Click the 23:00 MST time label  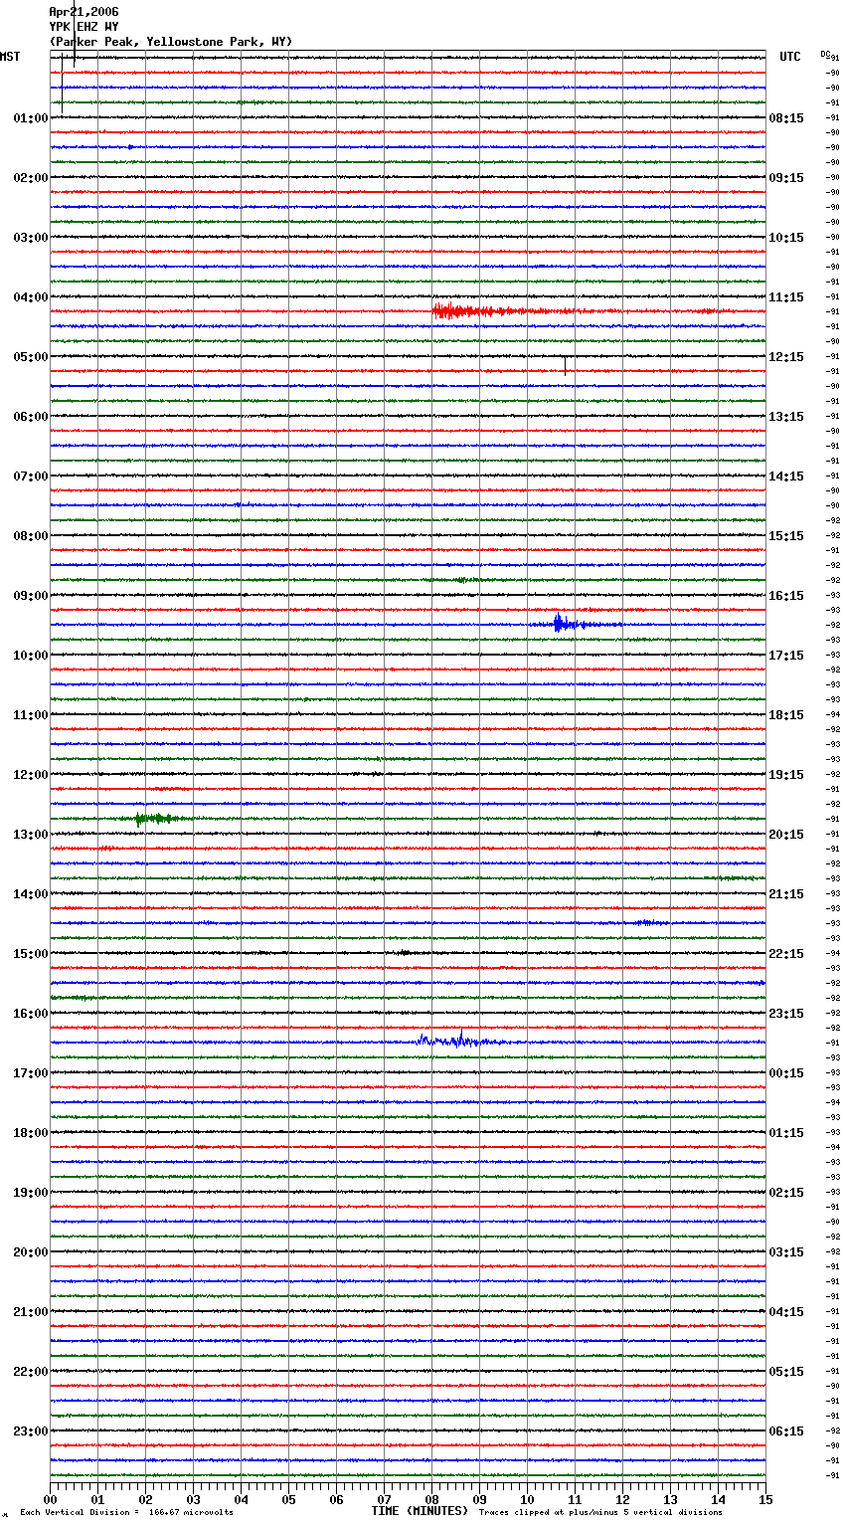[x=31, y=1431]
